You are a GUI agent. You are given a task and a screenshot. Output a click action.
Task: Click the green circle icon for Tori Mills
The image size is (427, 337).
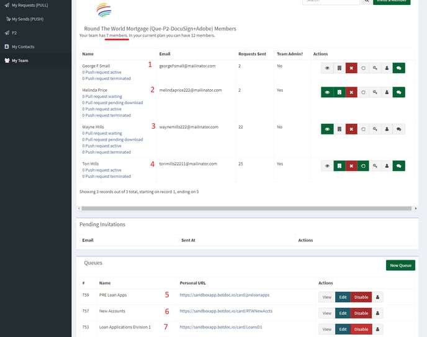(x=363, y=166)
